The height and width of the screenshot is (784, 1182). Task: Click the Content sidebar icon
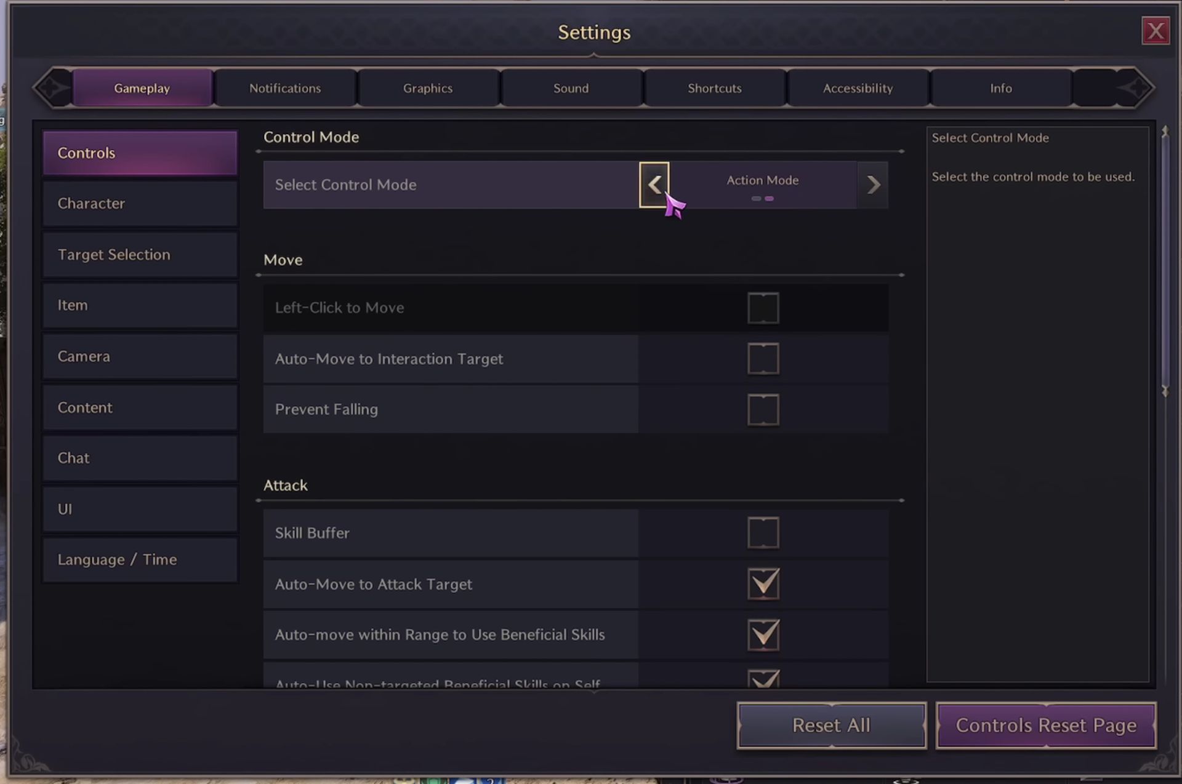click(85, 406)
